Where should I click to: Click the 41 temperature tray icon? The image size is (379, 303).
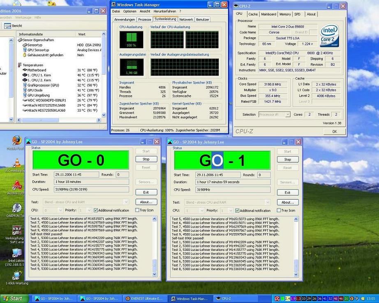[325, 298]
